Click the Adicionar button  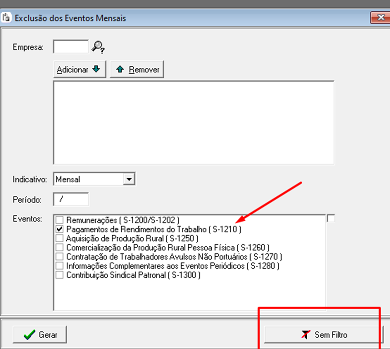(x=80, y=70)
